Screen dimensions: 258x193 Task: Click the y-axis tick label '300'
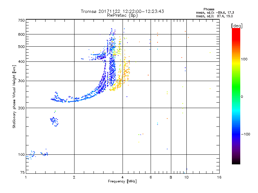[x=21, y=81]
